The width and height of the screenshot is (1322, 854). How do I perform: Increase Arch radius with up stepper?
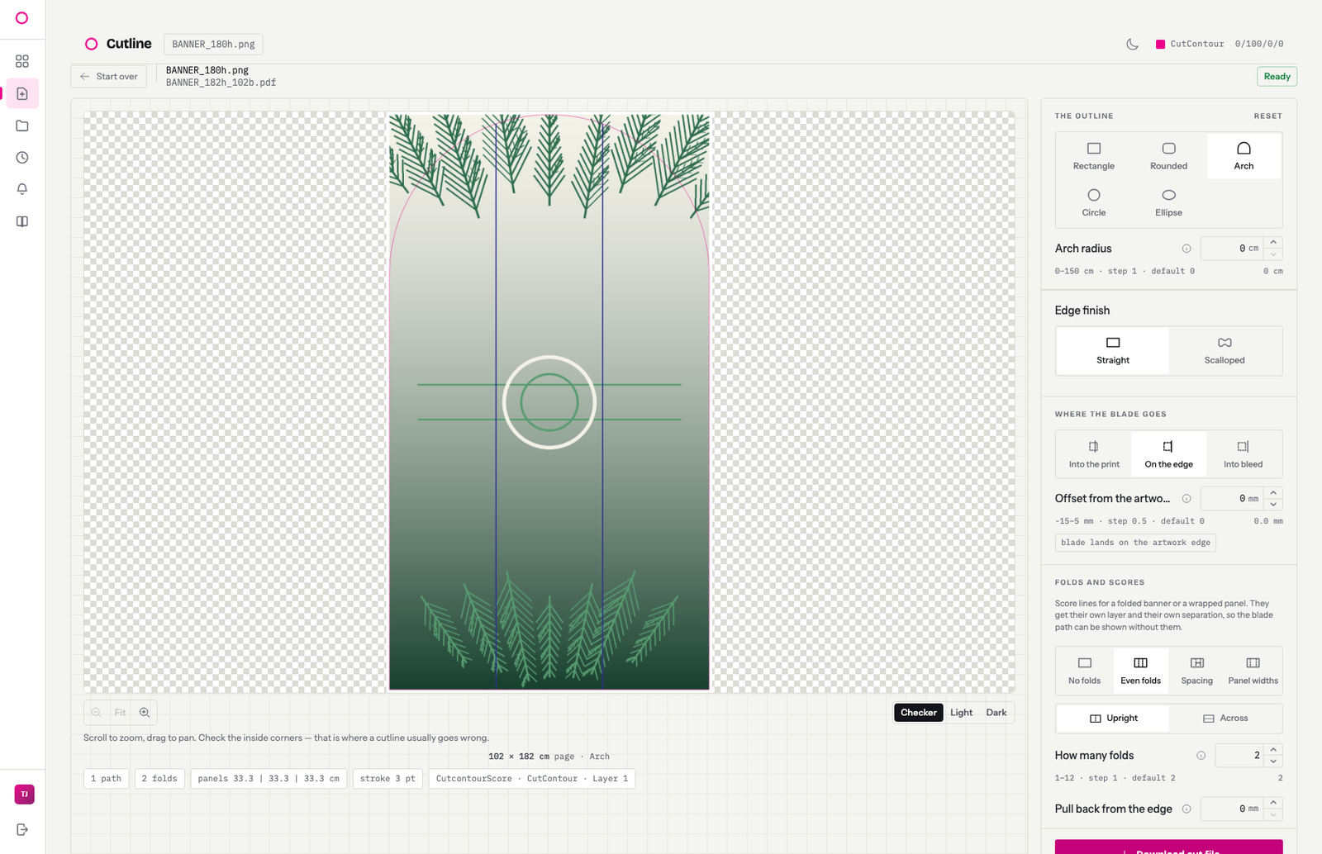(x=1273, y=243)
